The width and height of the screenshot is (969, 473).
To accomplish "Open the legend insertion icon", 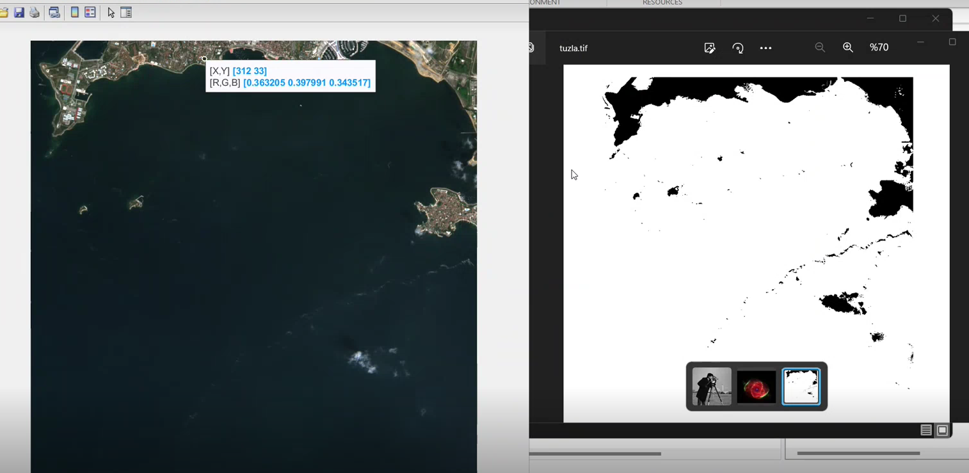I will click(x=90, y=12).
